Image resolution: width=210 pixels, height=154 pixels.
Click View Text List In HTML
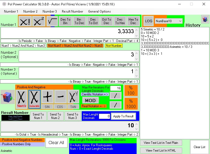tap(161, 151)
